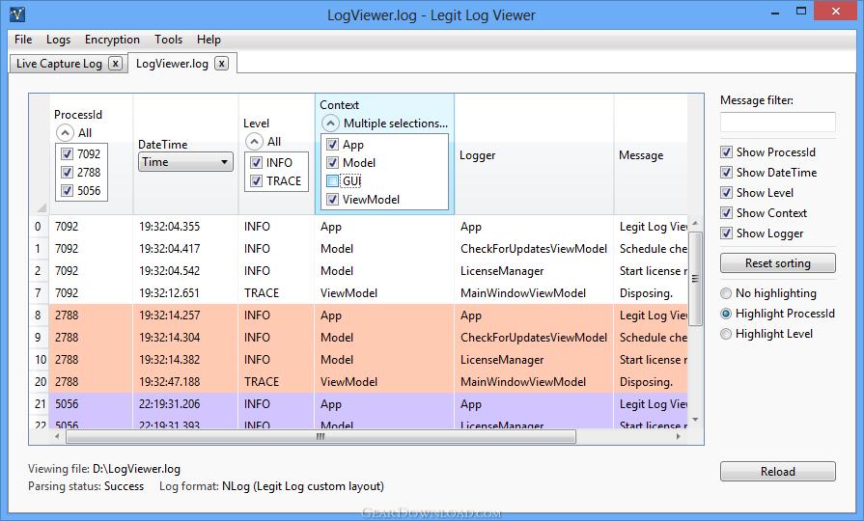
Task: Select Highlight Level radio option
Action: (x=726, y=334)
